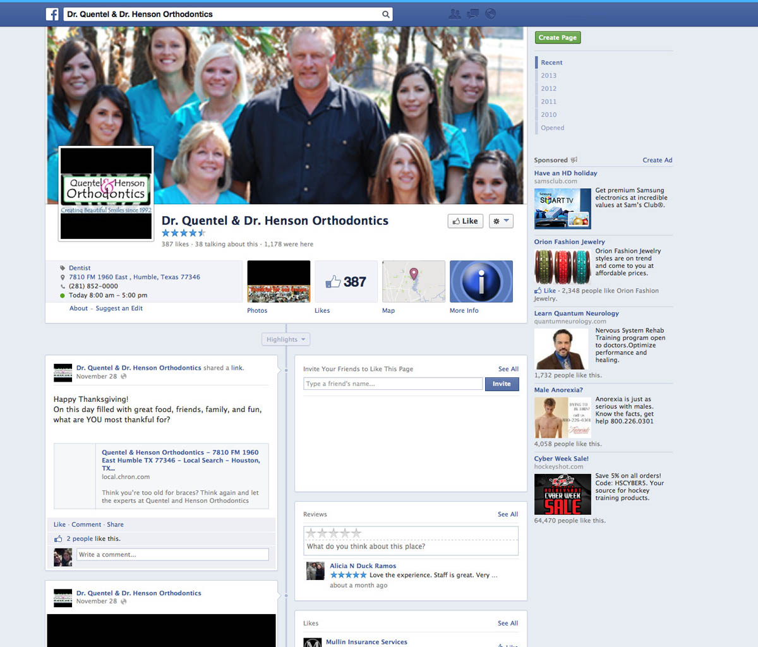Open notifications globe icon
Viewport: 758px width, 647px height.
(490, 14)
